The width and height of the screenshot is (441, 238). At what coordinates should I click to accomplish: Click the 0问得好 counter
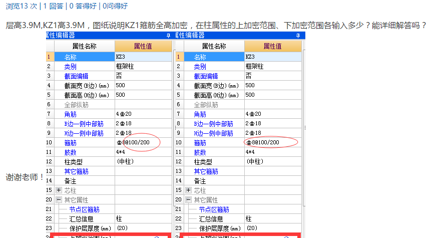click(x=115, y=6)
